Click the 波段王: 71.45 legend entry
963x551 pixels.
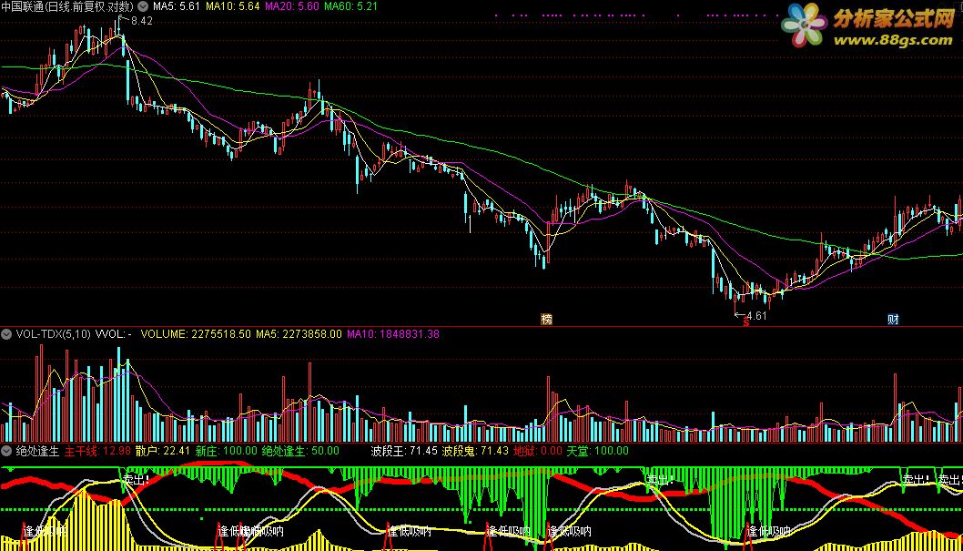pos(404,451)
